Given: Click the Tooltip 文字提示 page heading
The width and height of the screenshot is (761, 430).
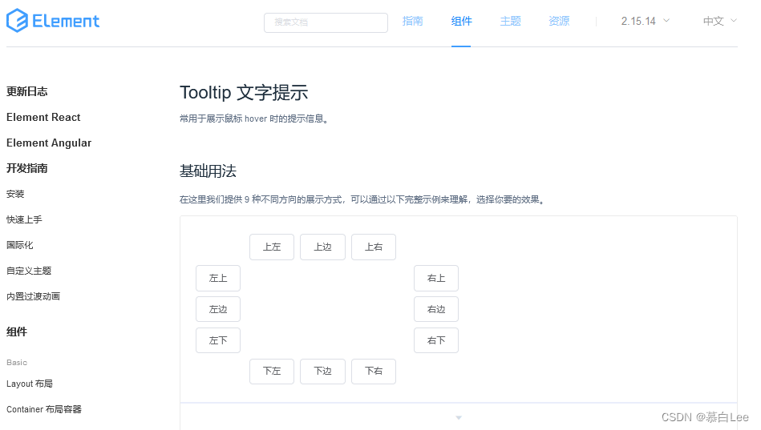Looking at the screenshot, I should tap(244, 93).
